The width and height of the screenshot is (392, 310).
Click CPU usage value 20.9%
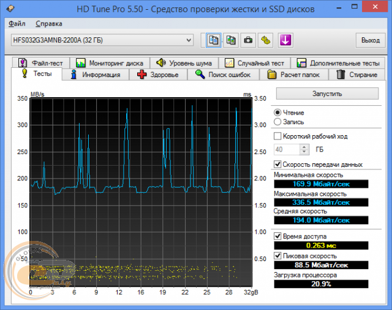[321, 284]
